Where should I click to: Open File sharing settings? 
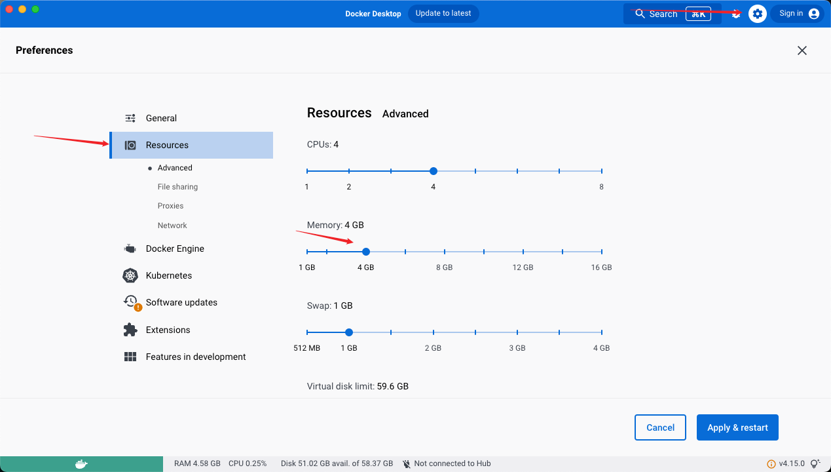177,187
